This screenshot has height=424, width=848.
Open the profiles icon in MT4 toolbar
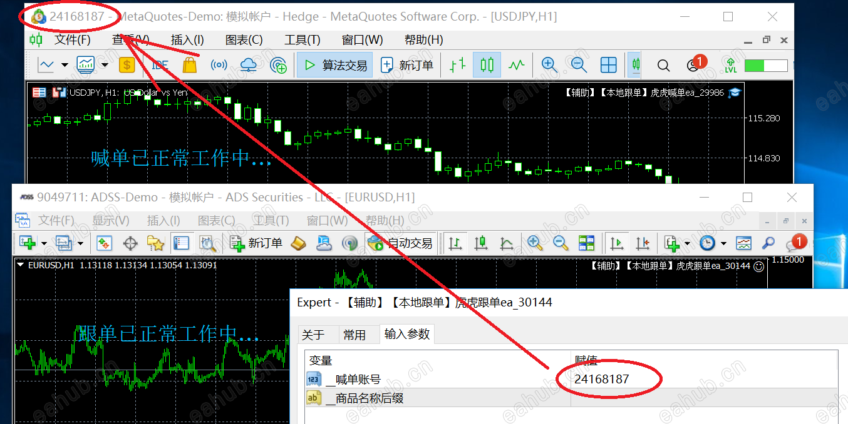63,243
